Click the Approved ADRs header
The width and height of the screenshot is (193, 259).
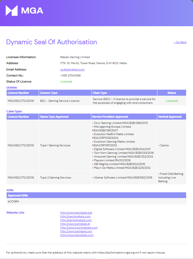[96, 195]
